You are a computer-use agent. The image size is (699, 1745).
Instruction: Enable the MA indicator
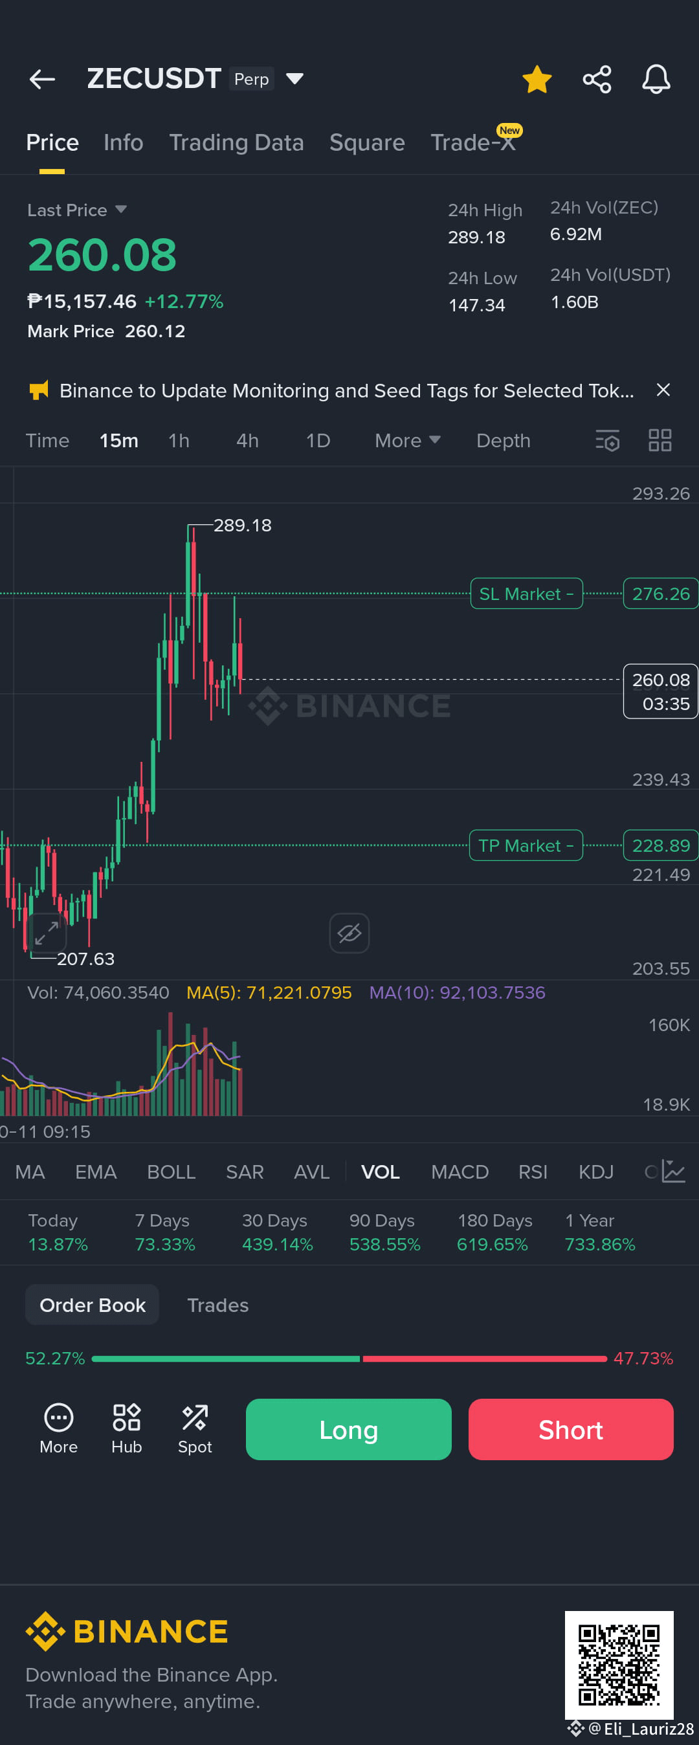pos(30,1172)
